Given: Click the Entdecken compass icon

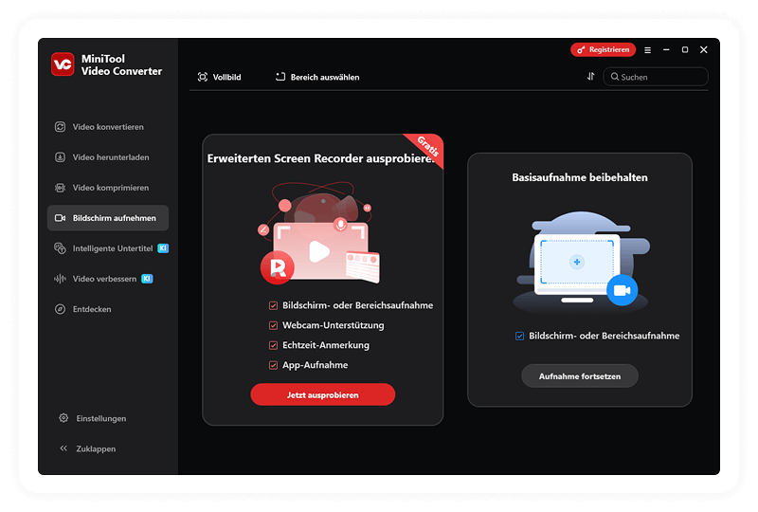Looking at the screenshot, I should [x=60, y=309].
